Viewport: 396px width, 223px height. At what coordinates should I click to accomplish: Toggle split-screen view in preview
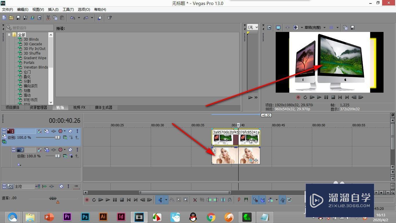296,28
